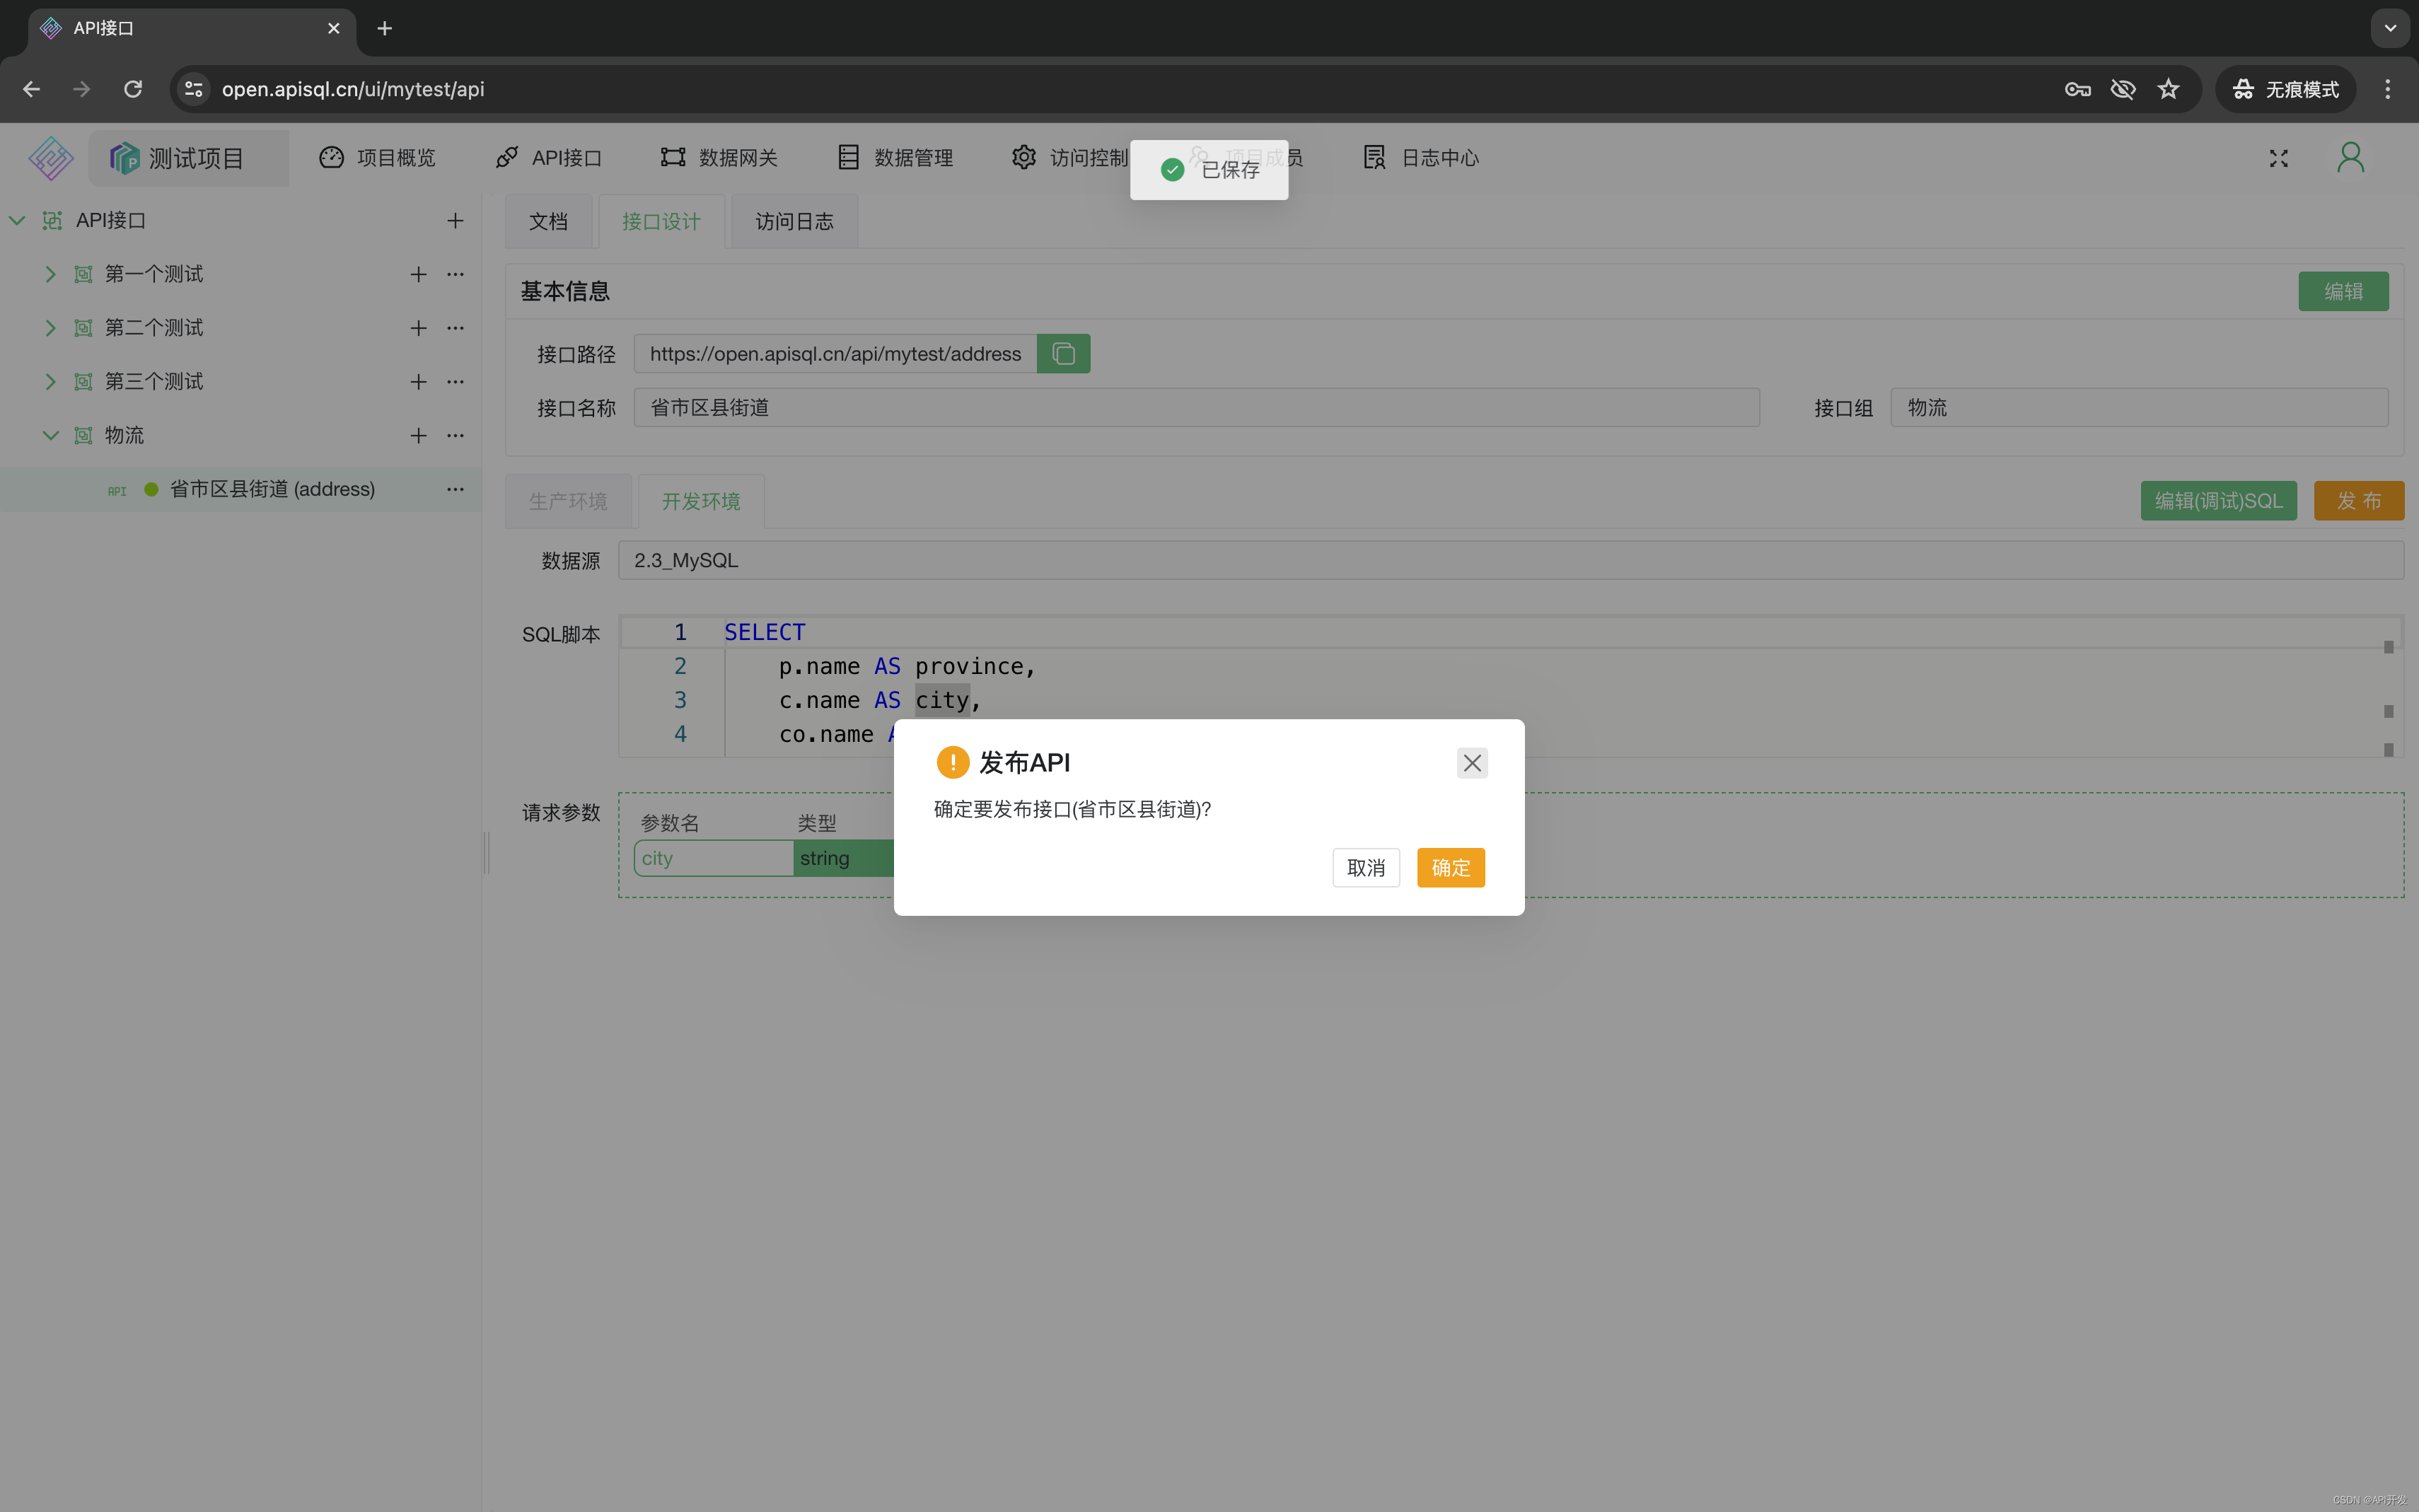The image size is (2419, 1512).
Task: Copy the 接口路径 URL with copy icon
Action: [1063, 354]
